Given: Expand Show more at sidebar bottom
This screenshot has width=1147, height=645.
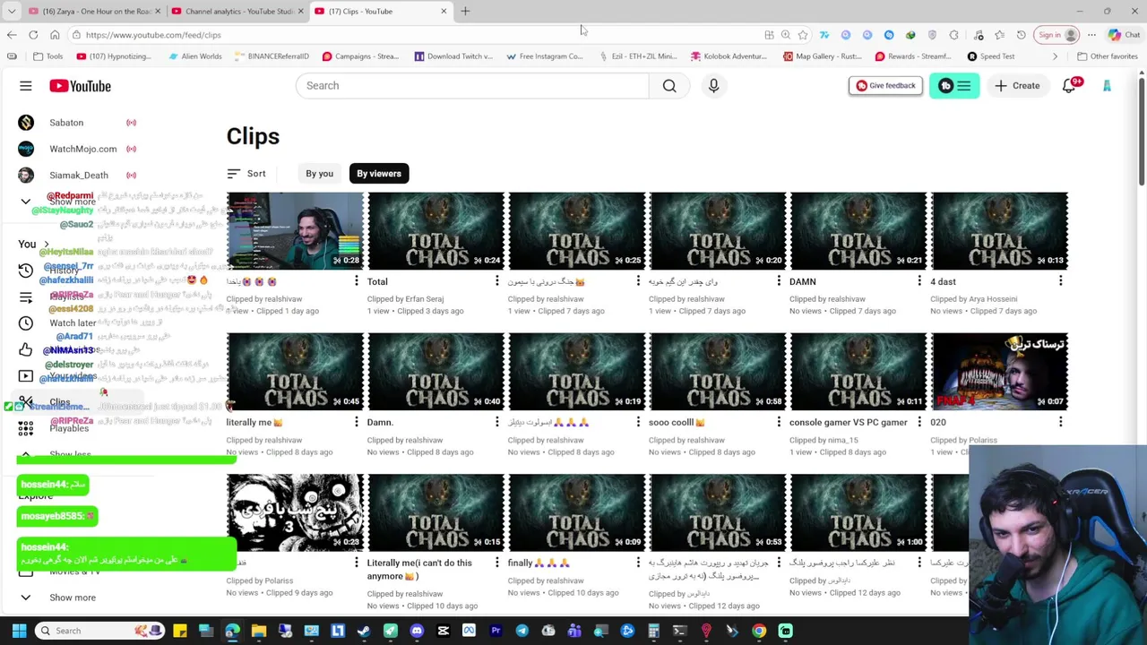Looking at the screenshot, I should (73, 598).
